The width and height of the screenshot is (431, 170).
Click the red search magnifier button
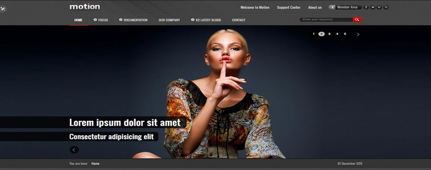pos(357,20)
